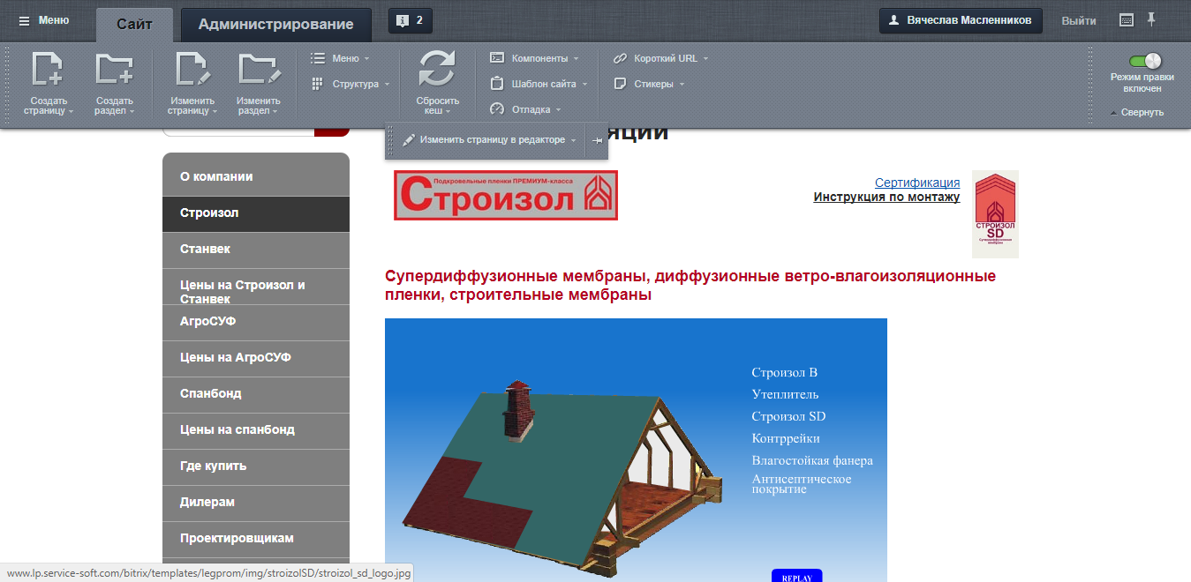The width and height of the screenshot is (1191, 582).
Task: Open the keyboard icon in top bar
Action: click(x=1126, y=19)
